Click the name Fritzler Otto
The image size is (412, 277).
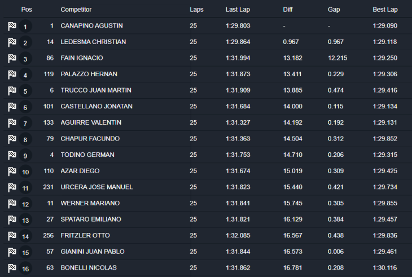[x=85, y=235]
